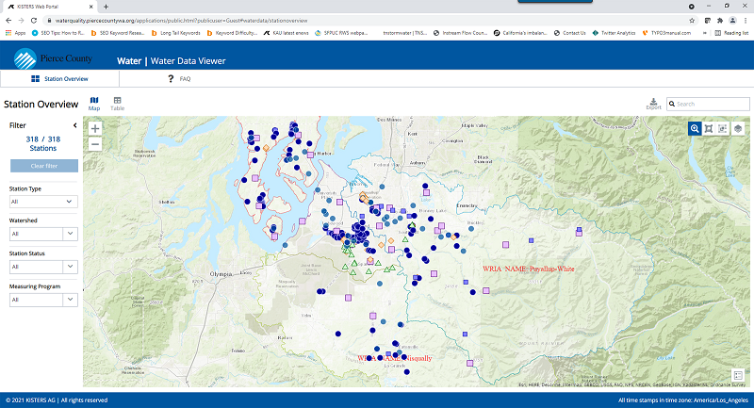Open the browser extensions puzzle icon
The width and height of the screenshot is (754, 408).
pyautogui.click(x=720, y=20)
